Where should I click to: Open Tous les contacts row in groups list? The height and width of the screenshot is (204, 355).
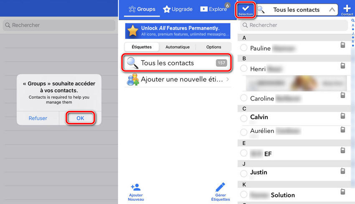pyautogui.click(x=177, y=63)
